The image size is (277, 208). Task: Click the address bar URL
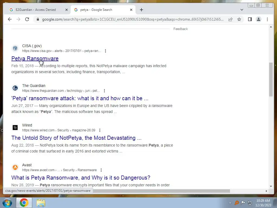coord(133,19)
